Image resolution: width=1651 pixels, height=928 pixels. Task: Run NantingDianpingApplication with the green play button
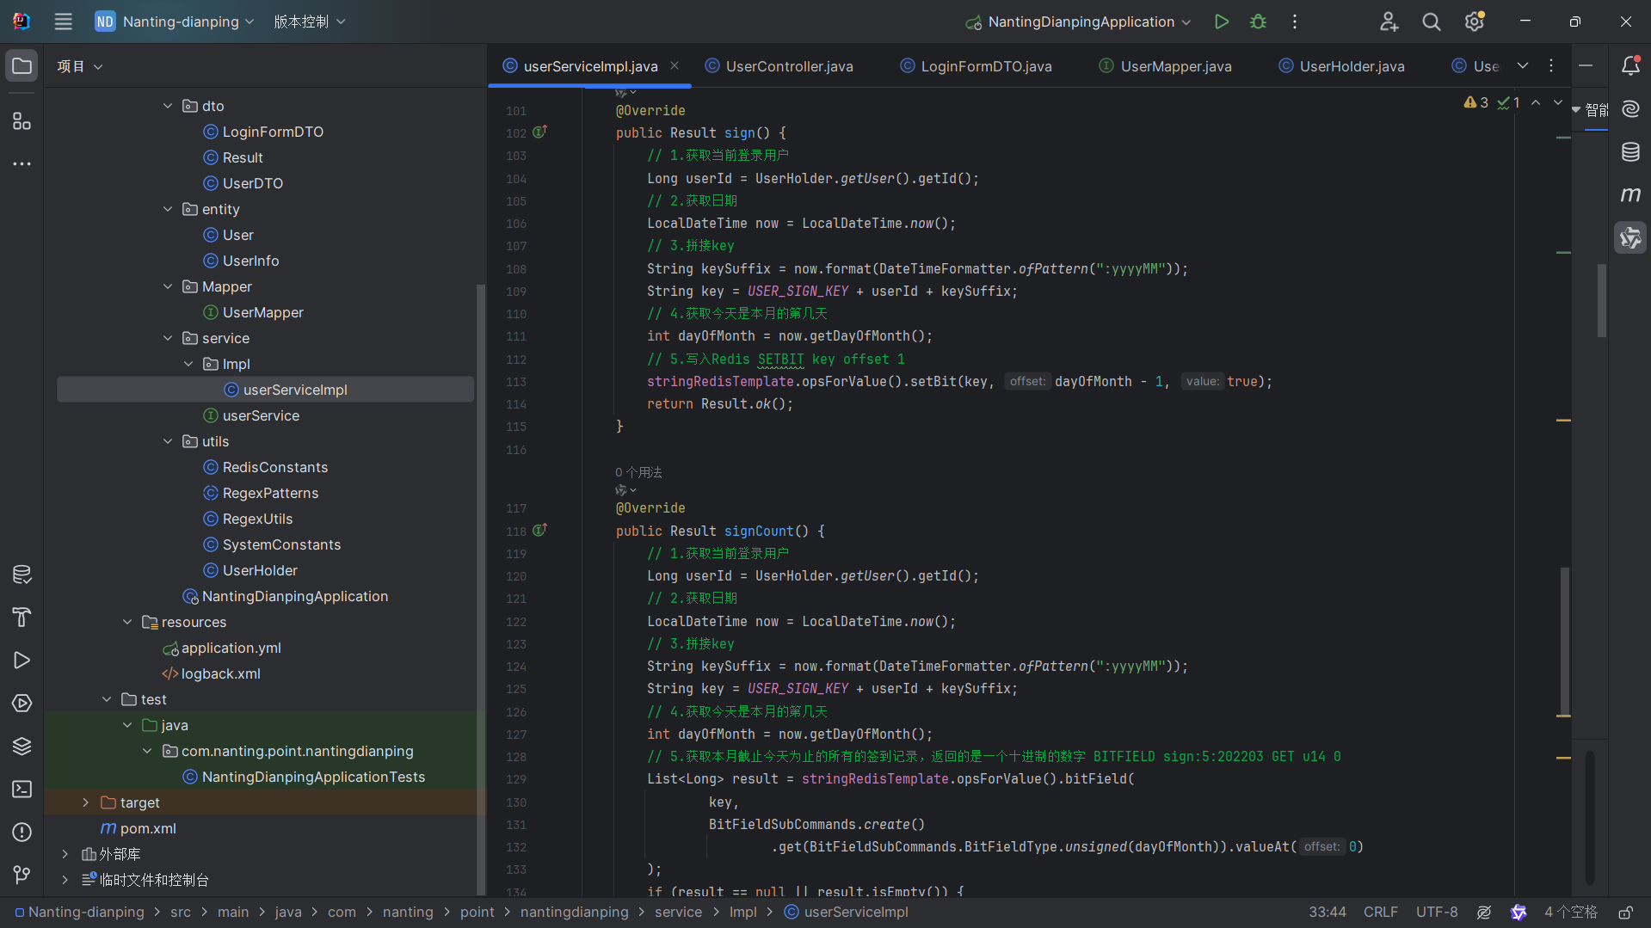coord(1221,22)
